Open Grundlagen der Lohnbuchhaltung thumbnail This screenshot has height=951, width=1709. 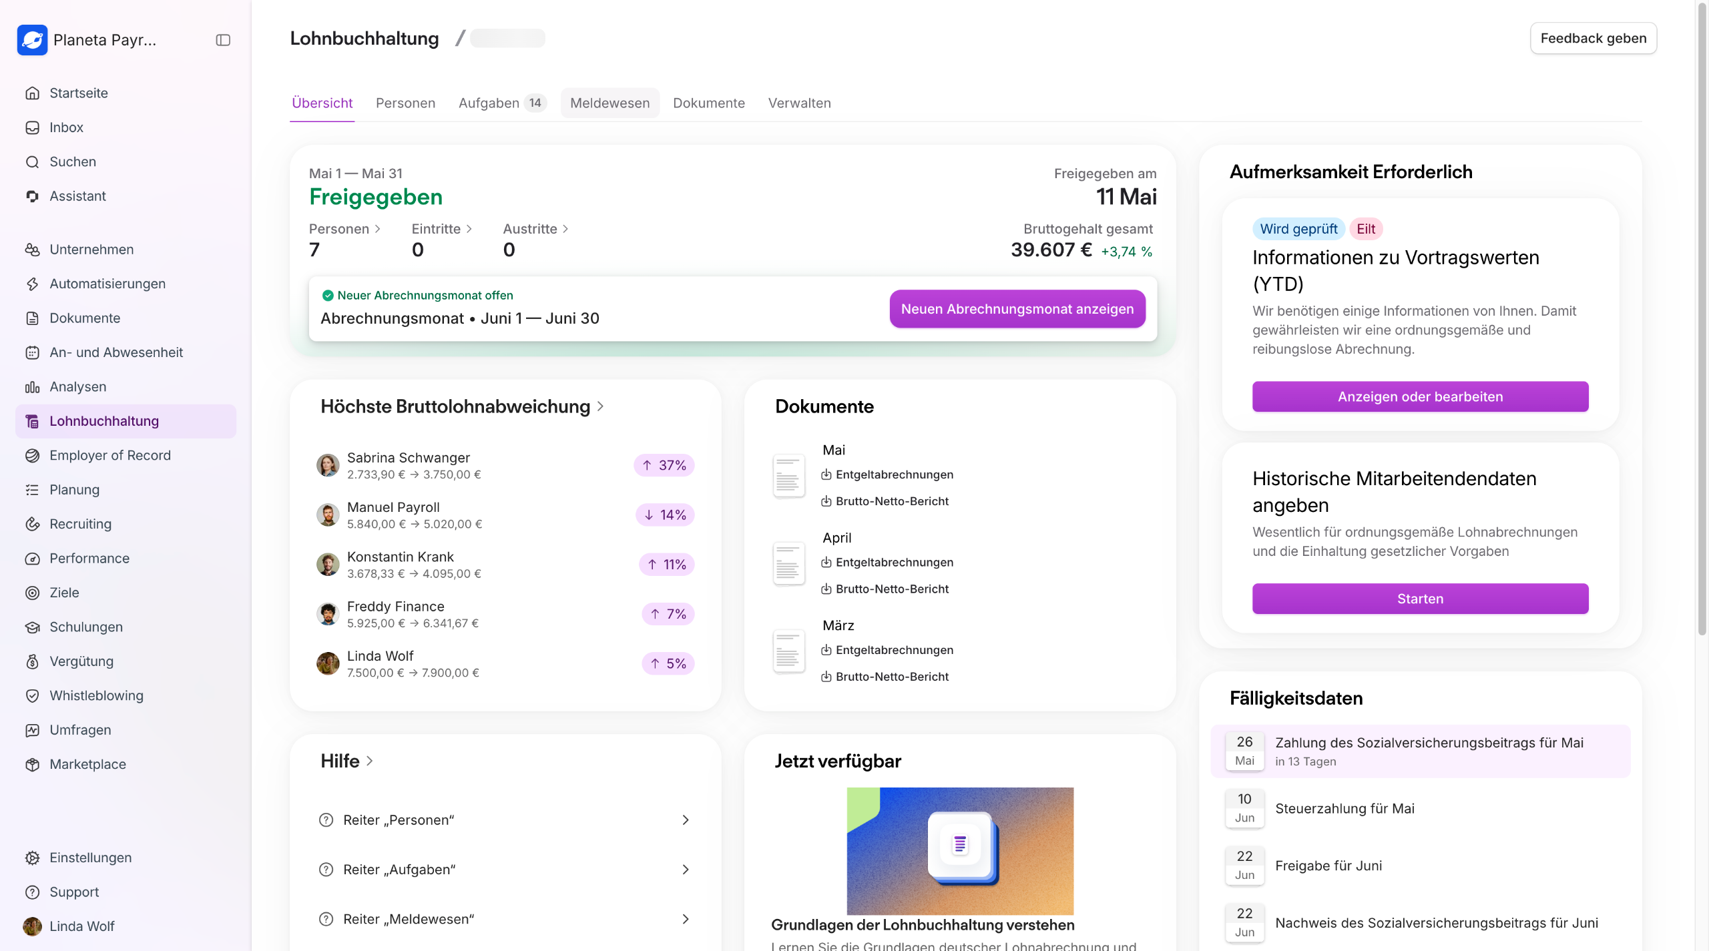[x=960, y=850]
